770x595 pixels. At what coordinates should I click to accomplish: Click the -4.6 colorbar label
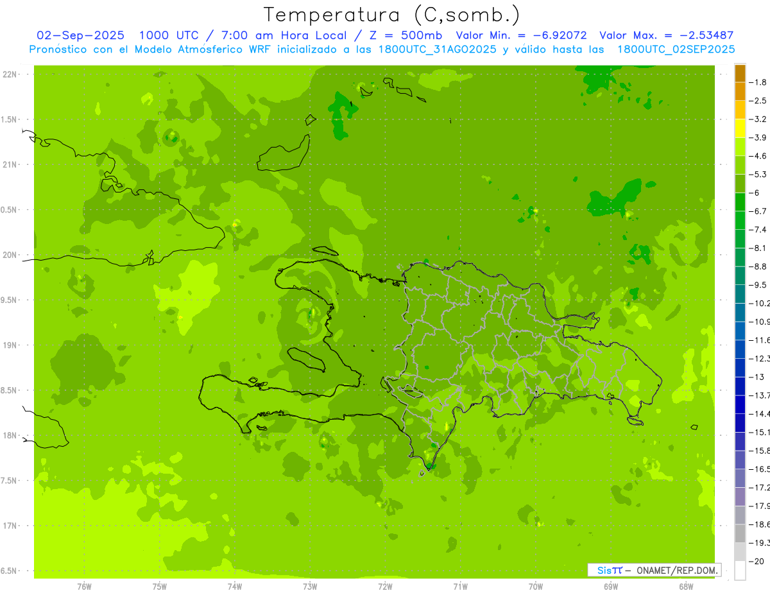[758, 156]
